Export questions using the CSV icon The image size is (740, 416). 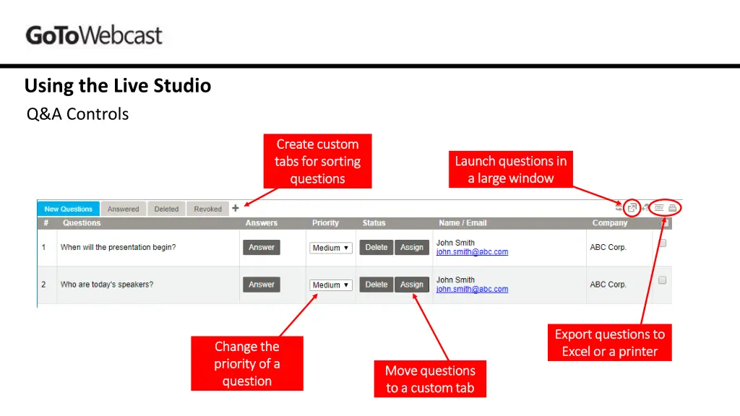click(659, 207)
